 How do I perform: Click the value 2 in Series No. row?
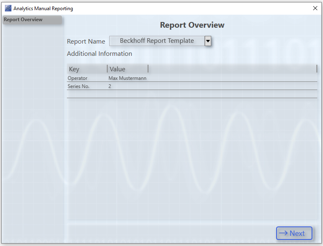click(110, 86)
